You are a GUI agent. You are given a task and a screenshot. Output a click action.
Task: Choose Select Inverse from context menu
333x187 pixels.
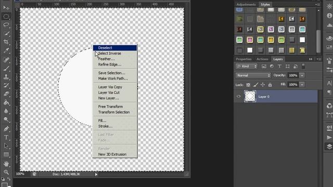(115, 53)
